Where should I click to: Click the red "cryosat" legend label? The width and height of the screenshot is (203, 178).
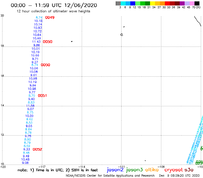(x=174, y=170)
